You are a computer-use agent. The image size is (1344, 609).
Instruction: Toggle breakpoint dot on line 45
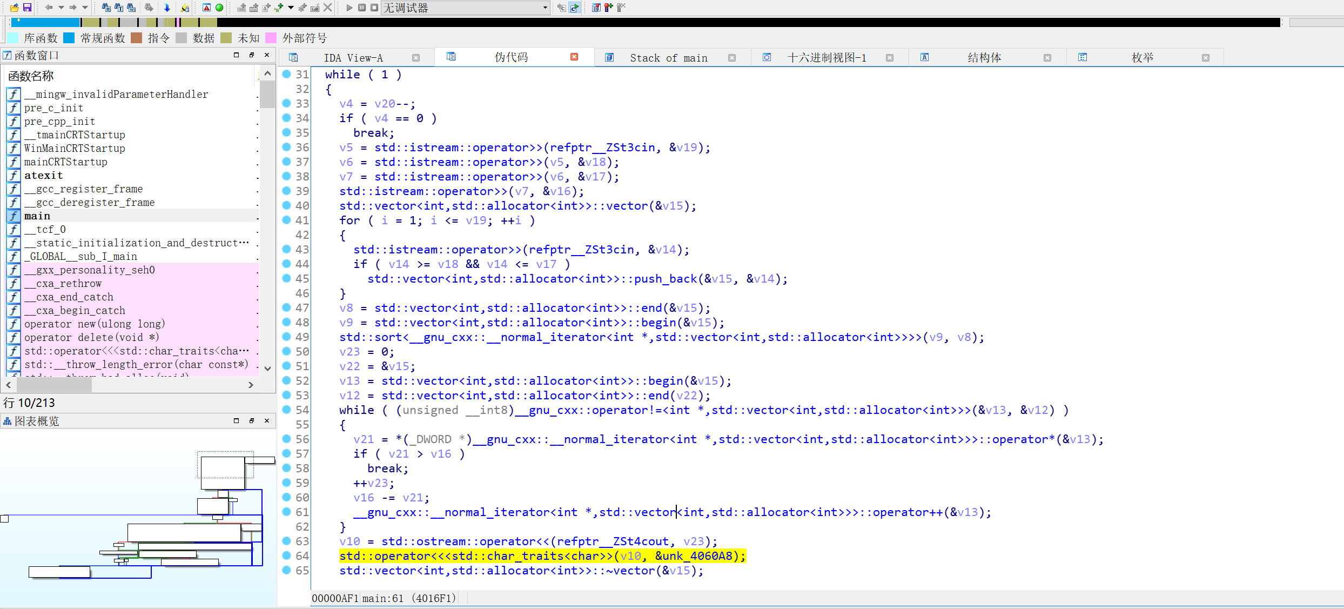287,278
